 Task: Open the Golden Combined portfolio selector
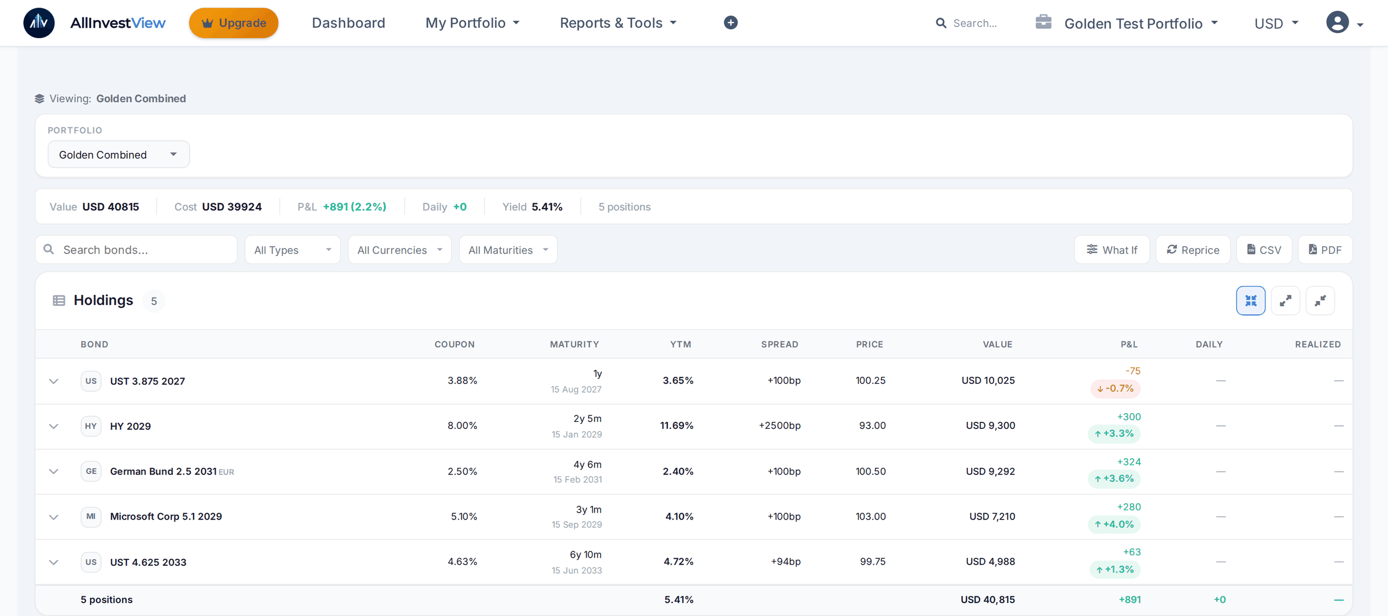(x=119, y=154)
